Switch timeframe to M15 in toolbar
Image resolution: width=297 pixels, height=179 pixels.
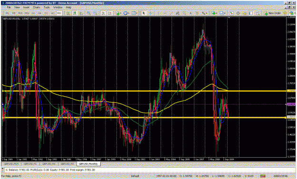tap(20, 13)
